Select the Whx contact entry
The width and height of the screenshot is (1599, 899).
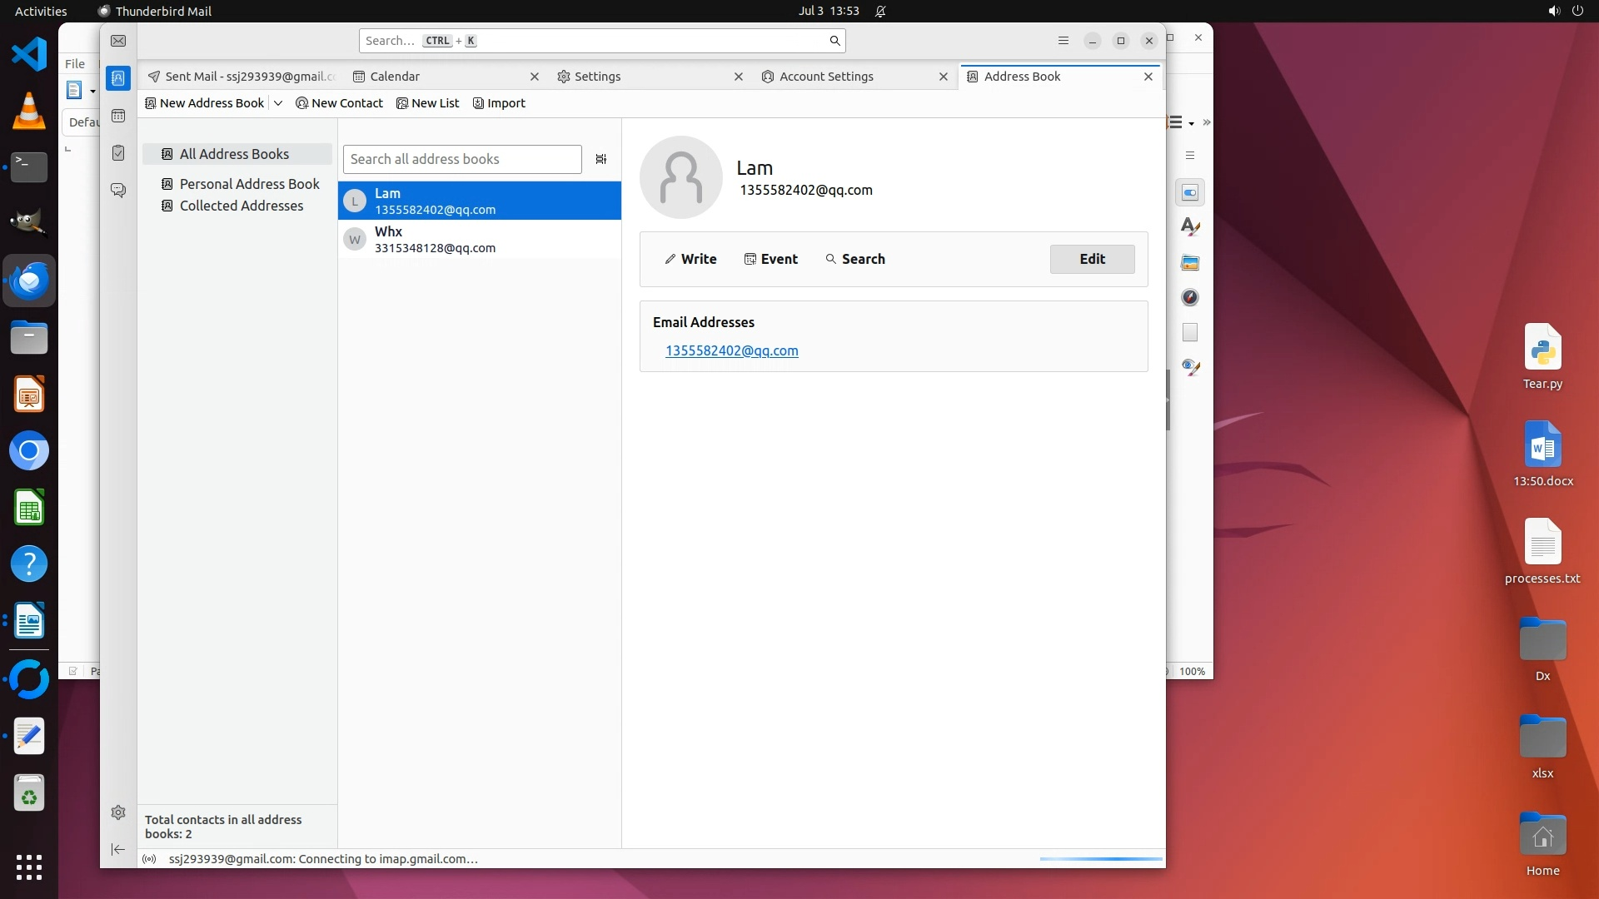coord(479,240)
